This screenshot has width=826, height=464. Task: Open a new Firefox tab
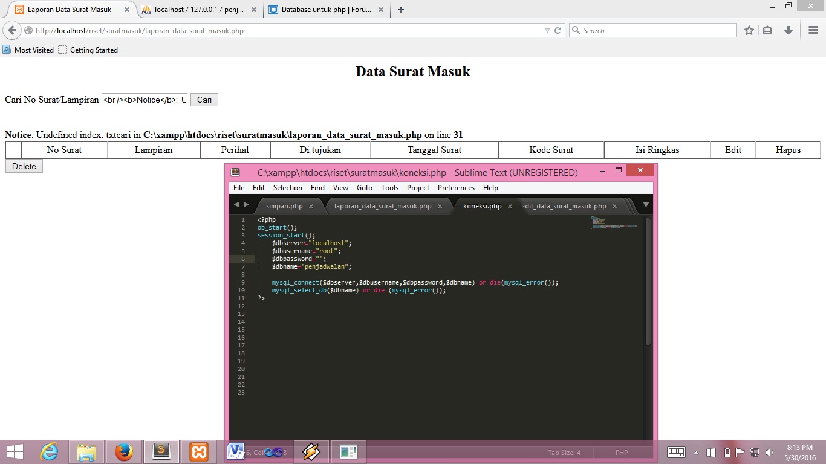point(401,10)
